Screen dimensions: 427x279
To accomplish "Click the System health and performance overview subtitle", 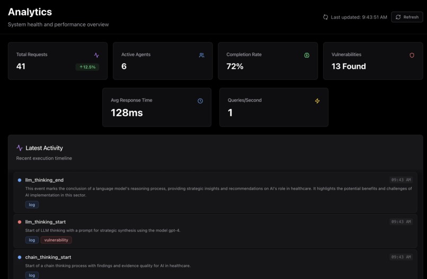I will point(58,24).
